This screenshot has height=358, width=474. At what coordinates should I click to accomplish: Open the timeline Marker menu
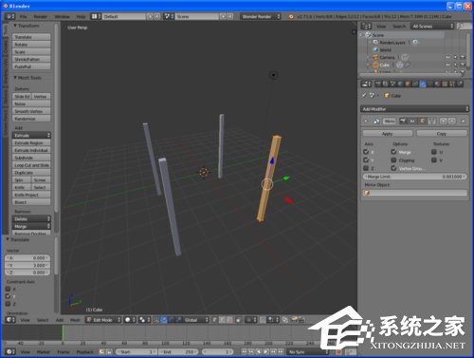point(44,351)
